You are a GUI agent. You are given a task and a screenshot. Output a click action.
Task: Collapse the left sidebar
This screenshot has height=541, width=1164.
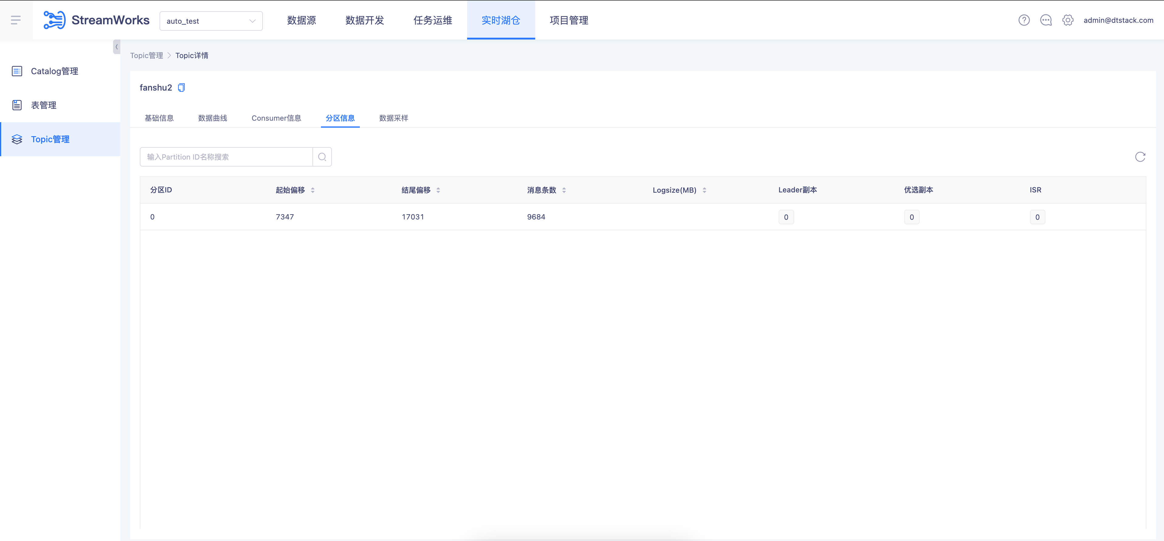coord(117,47)
